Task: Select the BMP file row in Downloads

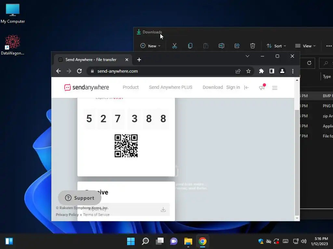Action: 316,96
